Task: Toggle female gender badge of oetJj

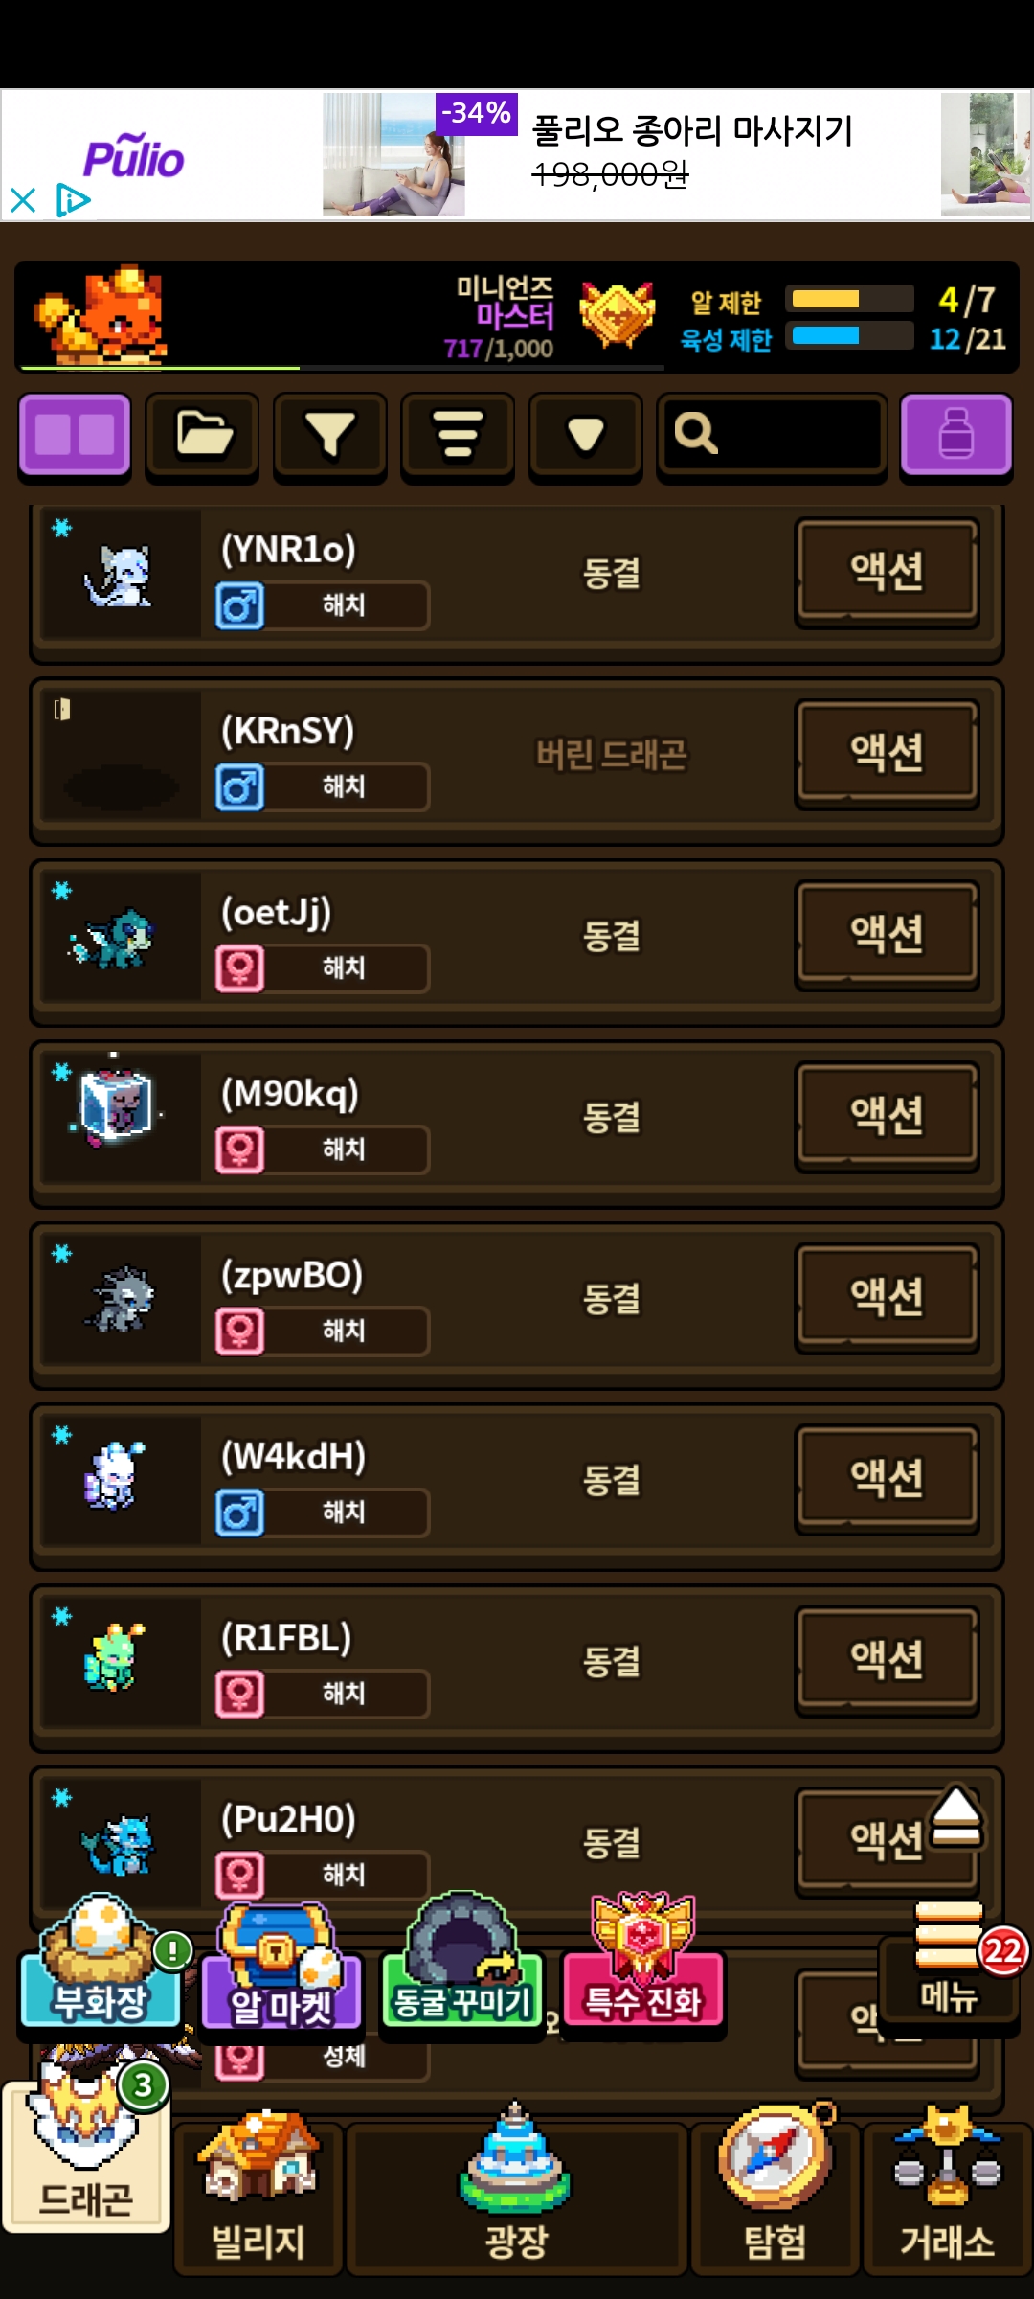Action: coord(239,968)
